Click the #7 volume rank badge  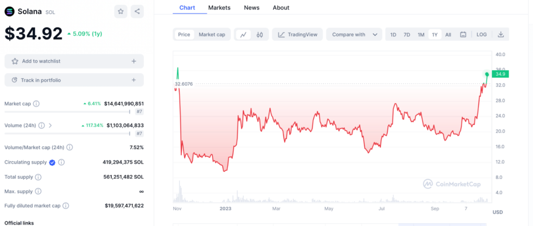click(139, 133)
